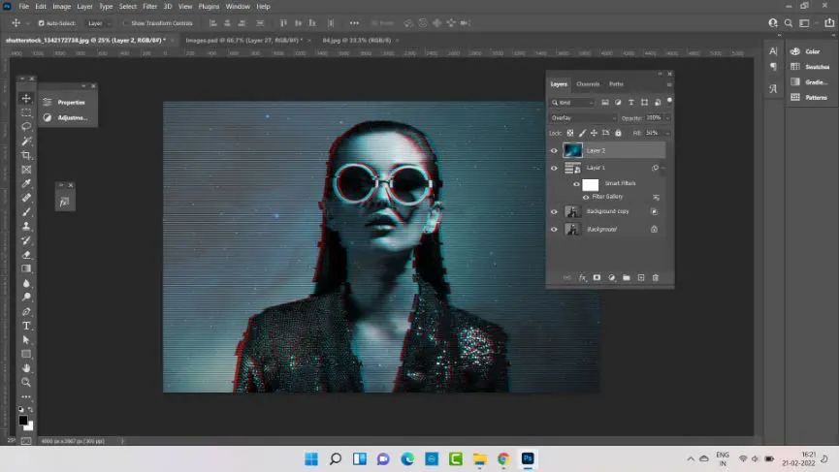Check Show Transform Controls
The image size is (839, 472).
pyautogui.click(x=126, y=22)
